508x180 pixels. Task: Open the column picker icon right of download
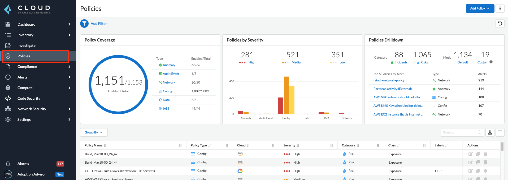[x=500, y=132]
